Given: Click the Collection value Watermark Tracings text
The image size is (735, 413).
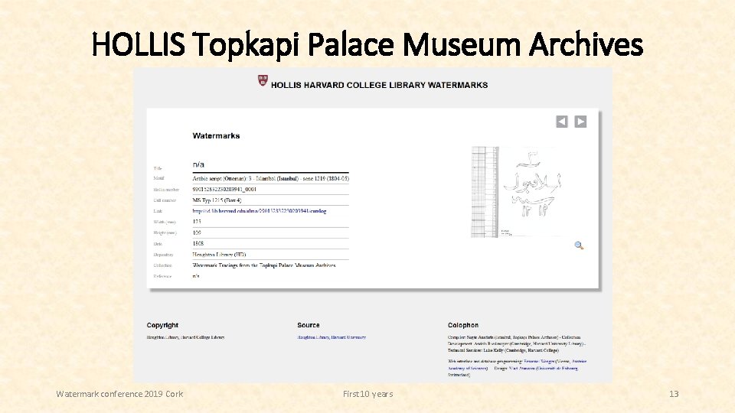Looking at the screenshot, I should pyautogui.click(x=264, y=265).
